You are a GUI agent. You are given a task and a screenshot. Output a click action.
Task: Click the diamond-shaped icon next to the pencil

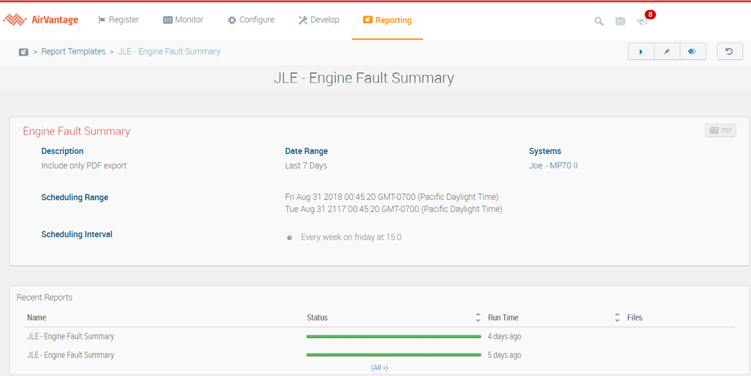click(x=692, y=52)
